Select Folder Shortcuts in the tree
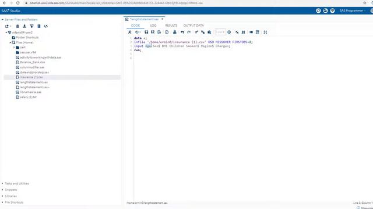This screenshot has height=209, width=373. pyautogui.click(x=27, y=37)
